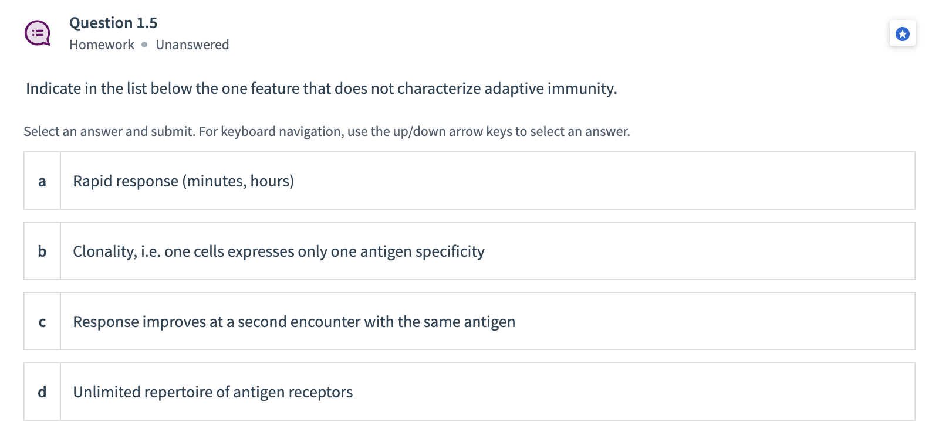Image resolution: width=939 pixels, height=422 pixels.
Task: Select option letter a
Action: [x=42, y=181]
